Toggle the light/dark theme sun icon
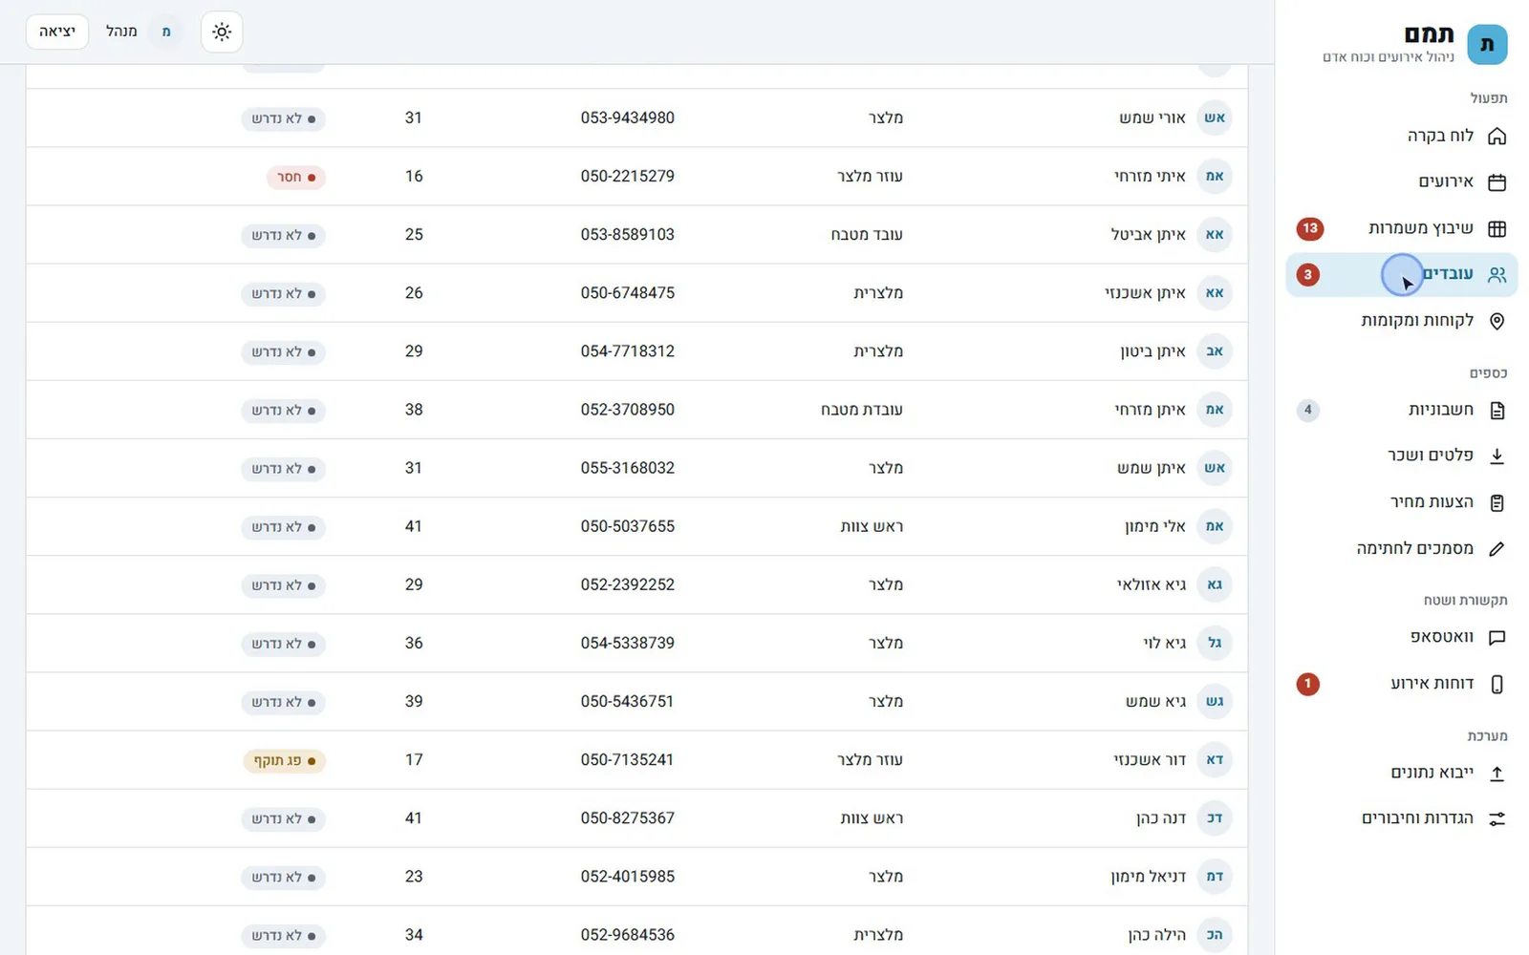 [x=222, y=32]
